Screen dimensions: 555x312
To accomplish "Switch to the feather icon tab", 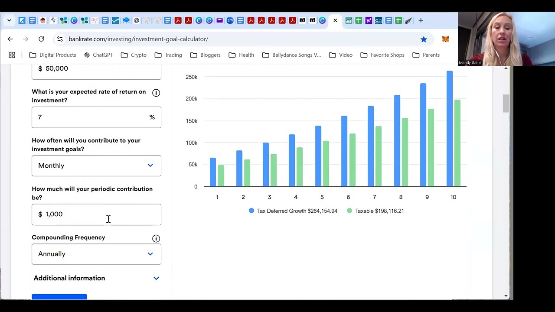I will (x=408, y=20).
